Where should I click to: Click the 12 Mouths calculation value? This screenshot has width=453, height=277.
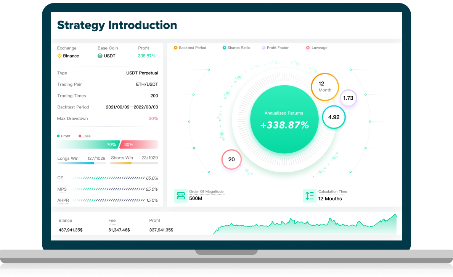330,199
